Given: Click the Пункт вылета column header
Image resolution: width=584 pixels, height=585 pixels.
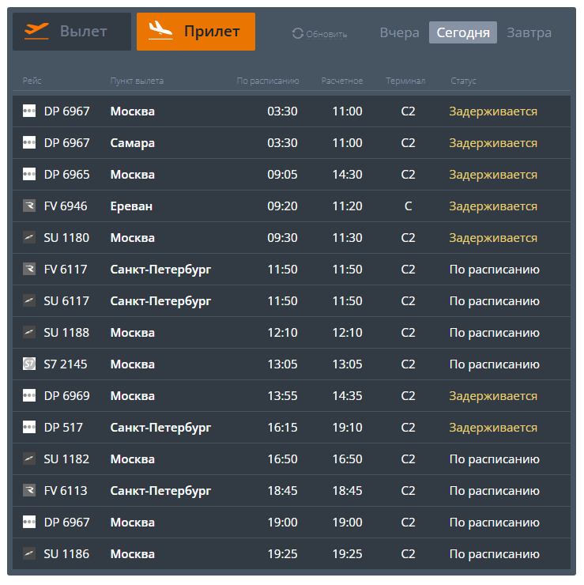Looking at the screenshot, I should point(137,81).
